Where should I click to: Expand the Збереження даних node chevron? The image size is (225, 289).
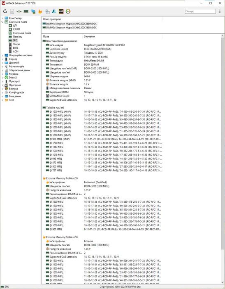click(2, 70)
